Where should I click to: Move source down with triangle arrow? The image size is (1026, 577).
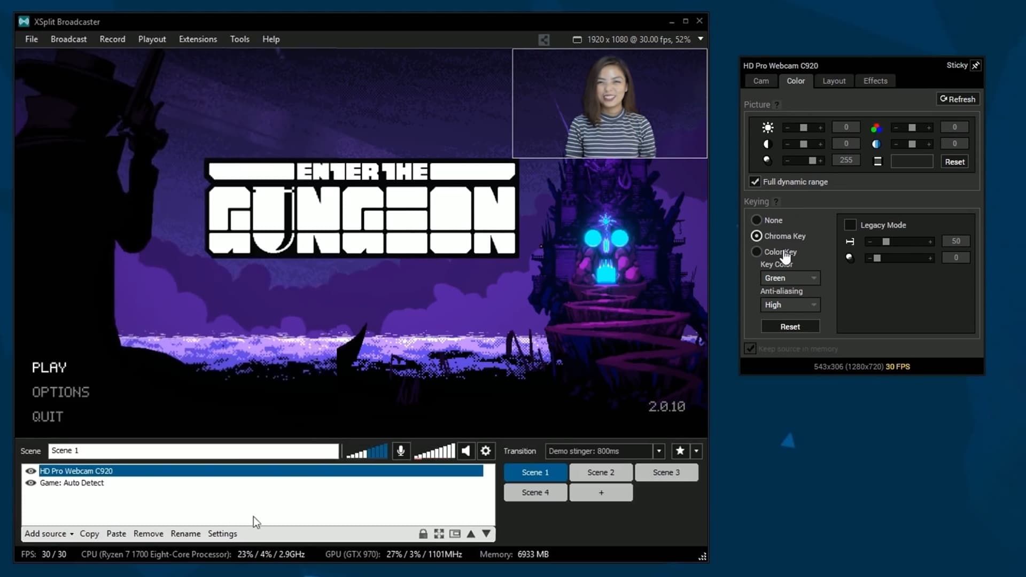(486, 534)
